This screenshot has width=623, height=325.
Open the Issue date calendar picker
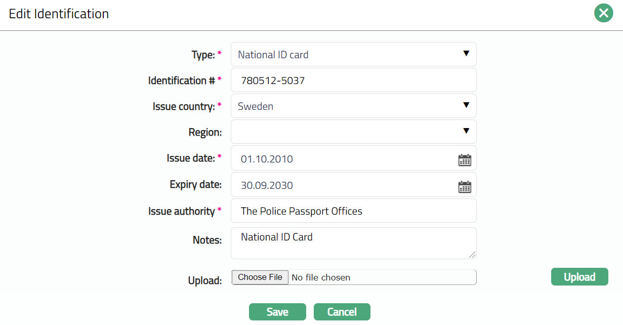(464, 160)
